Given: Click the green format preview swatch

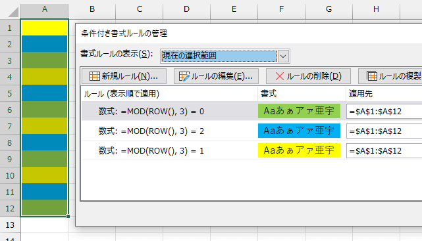Looking at the screenshot, I should point(299,111).
